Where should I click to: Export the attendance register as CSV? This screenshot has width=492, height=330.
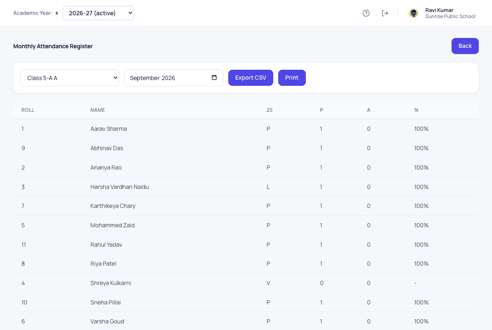tap(251, 78)
